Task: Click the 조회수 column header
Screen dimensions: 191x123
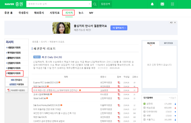Action: [135, 77]
